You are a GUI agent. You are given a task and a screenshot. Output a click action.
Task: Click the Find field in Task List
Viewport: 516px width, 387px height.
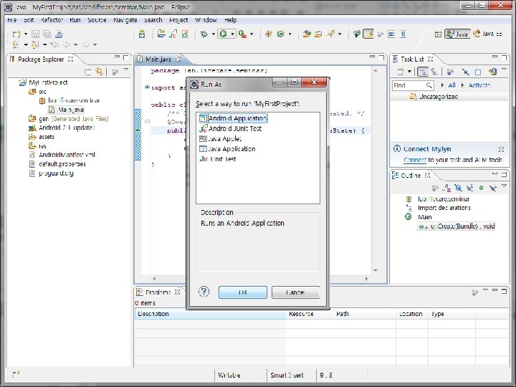413,85
